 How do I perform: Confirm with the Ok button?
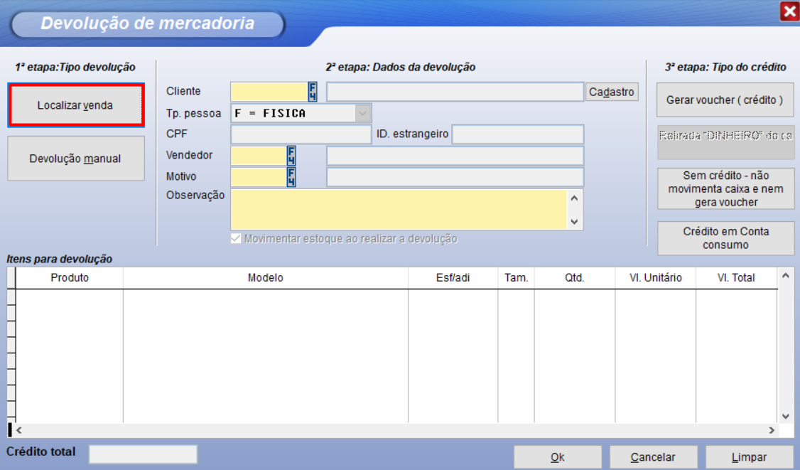[x=557, y=457]
